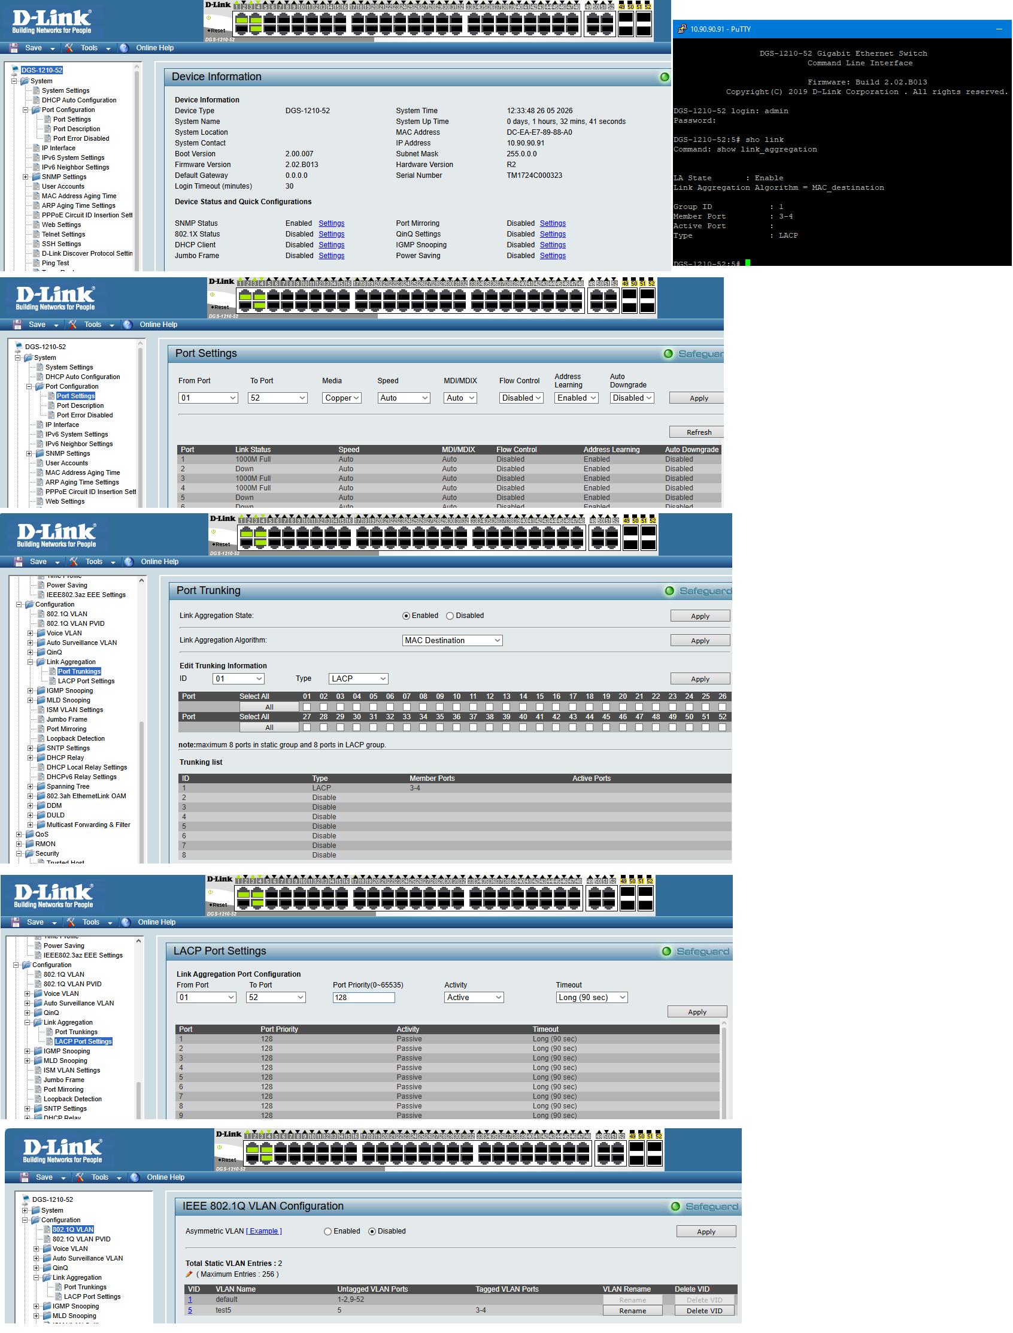Click the Port Priority input field

(x=363, y=998)
